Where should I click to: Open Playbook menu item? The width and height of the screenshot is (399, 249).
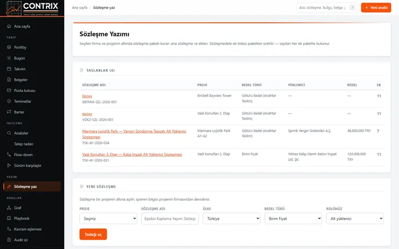22,218
